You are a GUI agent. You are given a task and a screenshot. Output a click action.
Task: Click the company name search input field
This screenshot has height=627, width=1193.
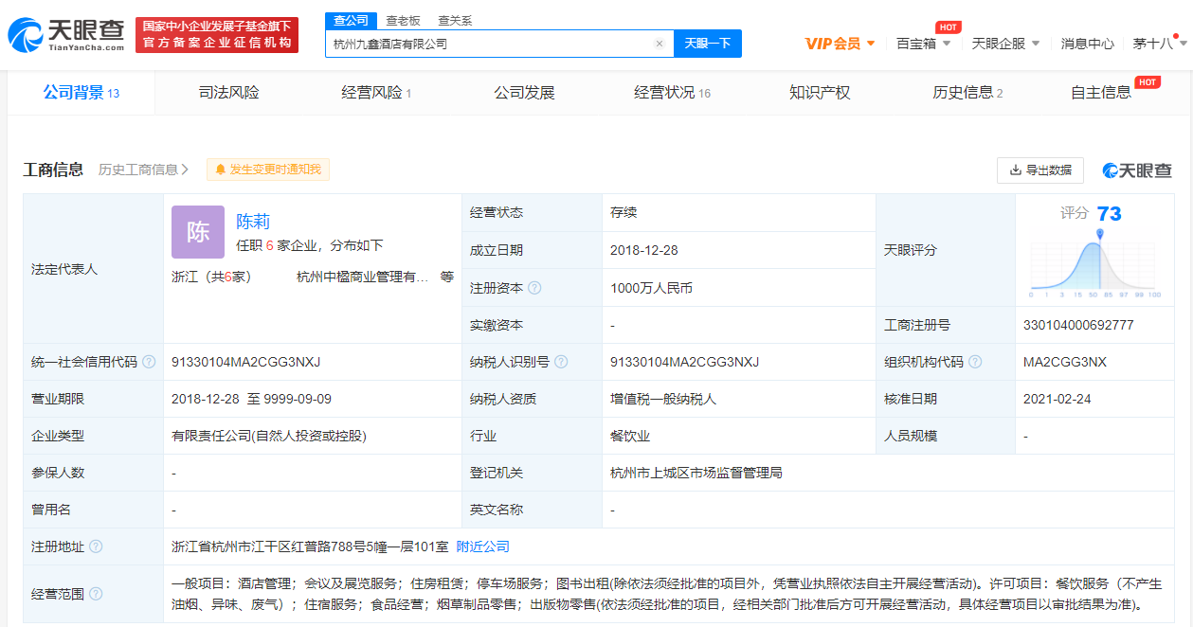pos(488,44)
